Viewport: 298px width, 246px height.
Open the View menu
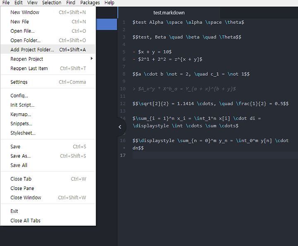32,2
